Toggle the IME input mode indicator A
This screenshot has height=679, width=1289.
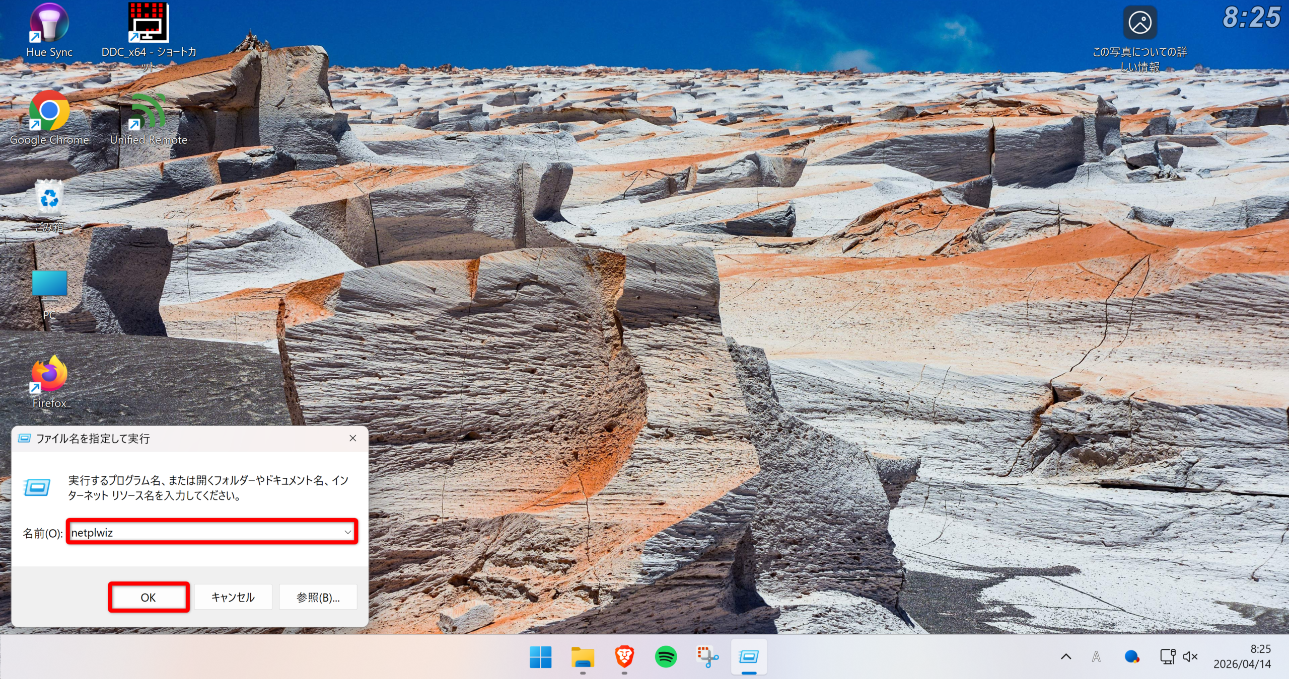[1096, 657]
